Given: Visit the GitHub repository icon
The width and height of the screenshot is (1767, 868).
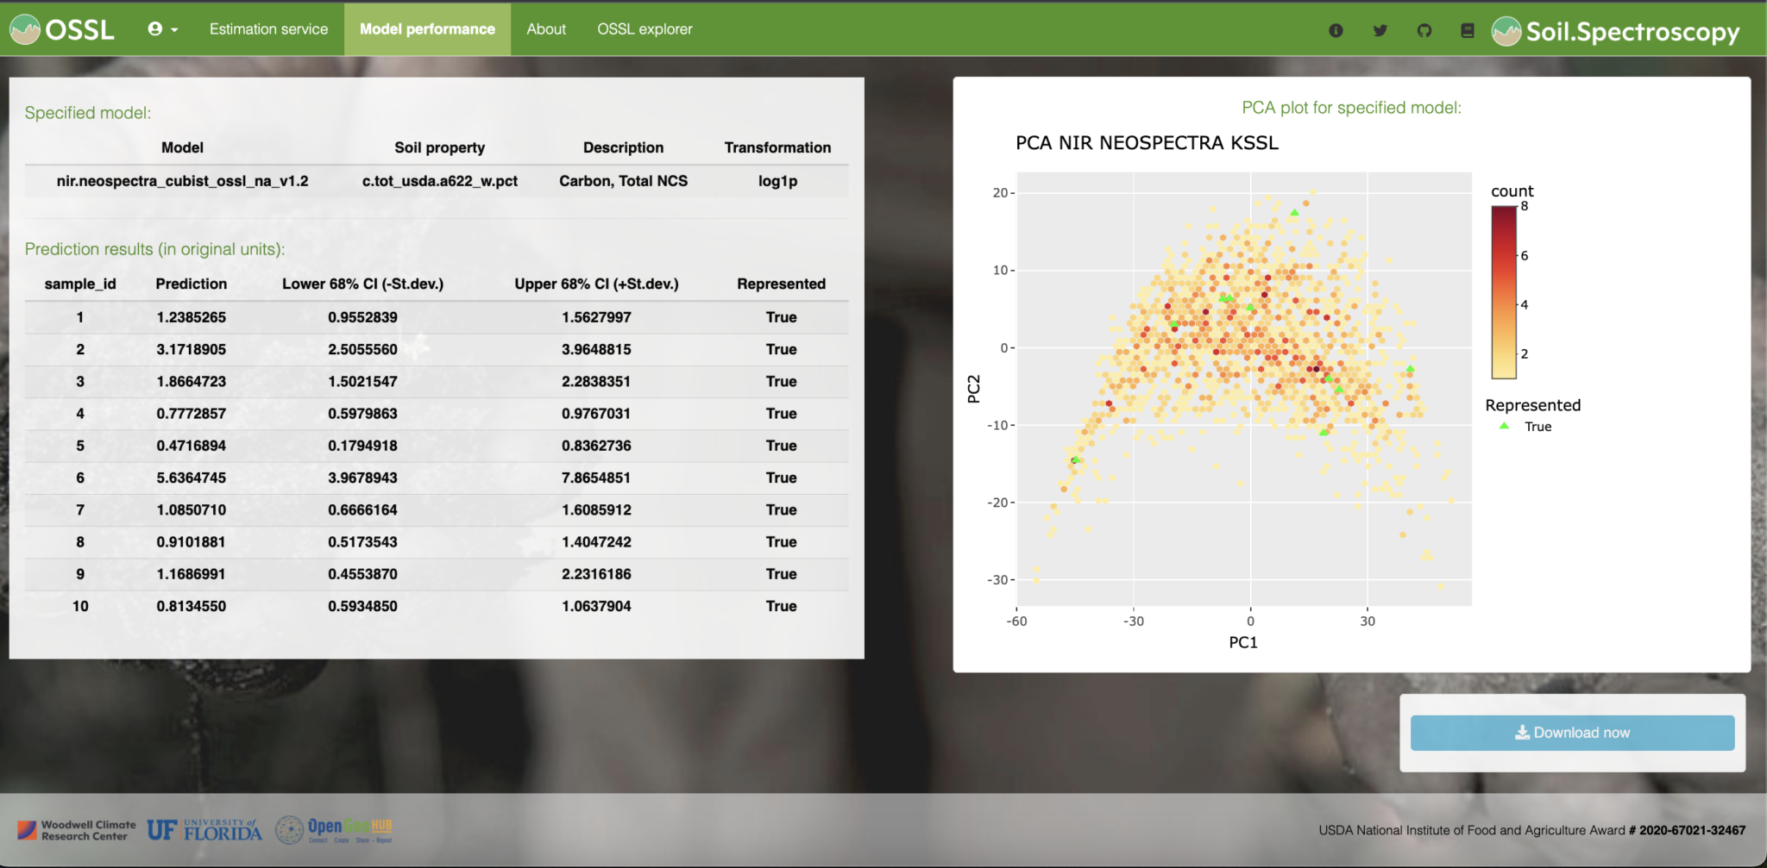Looking at the screenshot, I should (x=1424, y=29).
